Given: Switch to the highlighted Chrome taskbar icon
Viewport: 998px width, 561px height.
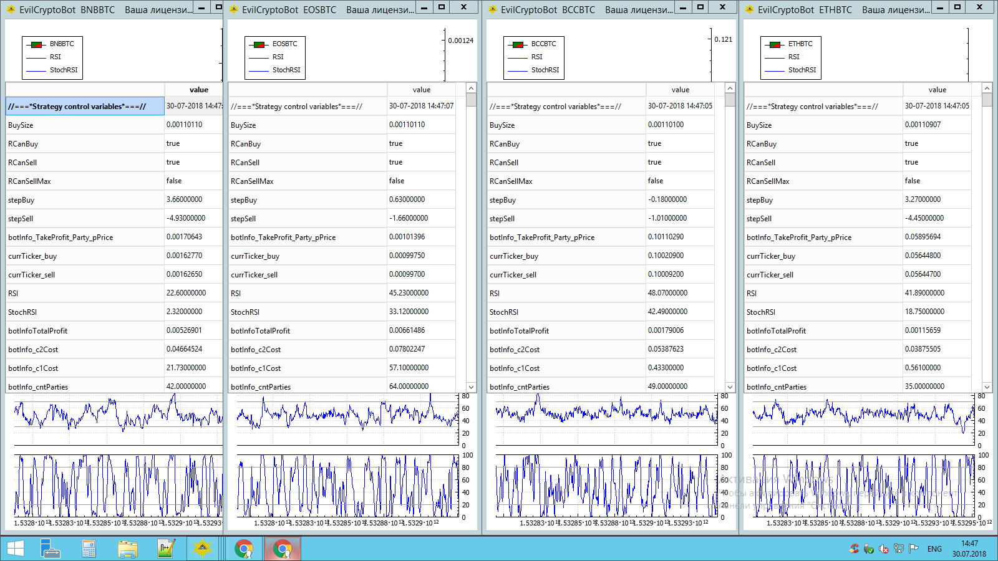Looking at the screenshot, I should click(283, 549).
